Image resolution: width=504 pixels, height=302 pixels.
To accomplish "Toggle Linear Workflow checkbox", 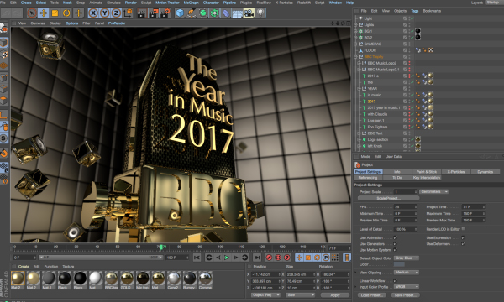I will pos(396,280).
